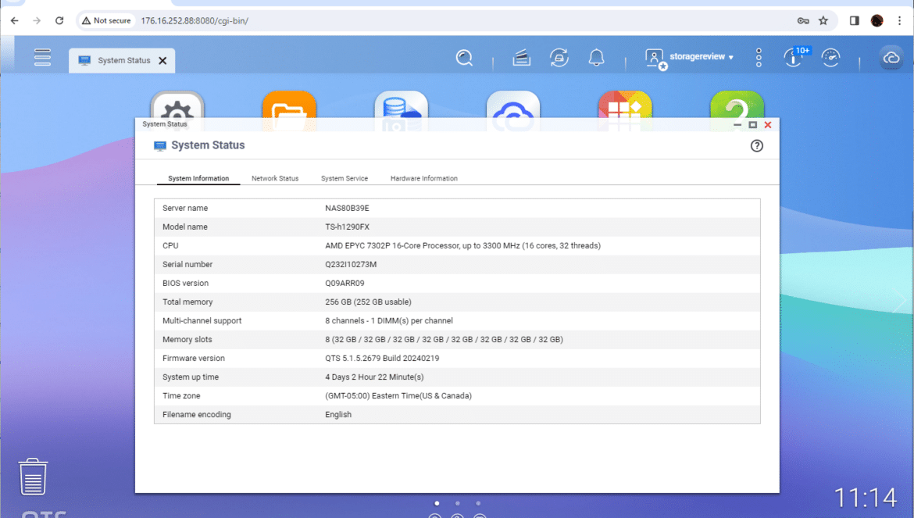Click the desktop clock showing 11:14

click(866, 498)
